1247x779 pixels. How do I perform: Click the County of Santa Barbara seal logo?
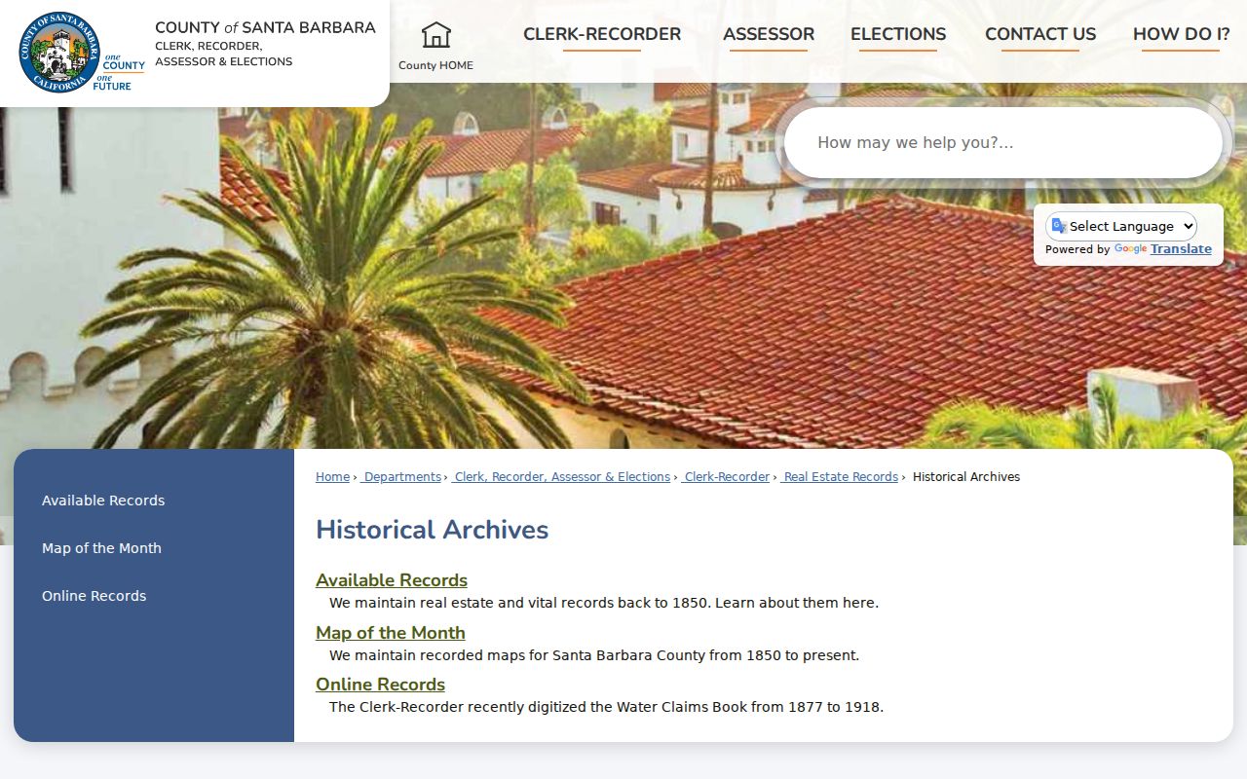pos(59,53)
